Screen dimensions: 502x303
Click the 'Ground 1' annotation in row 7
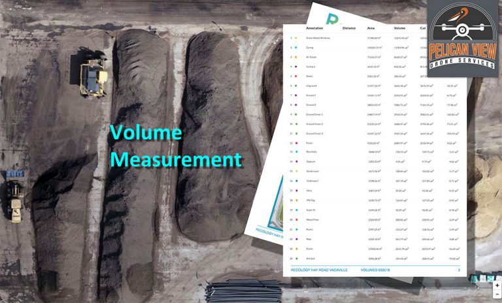tap(311, 95)
